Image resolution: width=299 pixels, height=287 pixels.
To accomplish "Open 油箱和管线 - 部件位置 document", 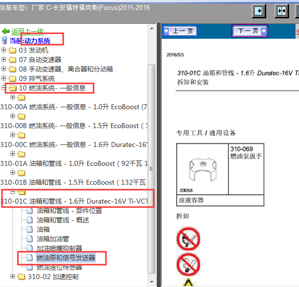I will [69, 211].
